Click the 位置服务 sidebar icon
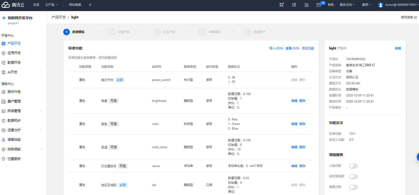The image size is (419, 195). point(4,159)
